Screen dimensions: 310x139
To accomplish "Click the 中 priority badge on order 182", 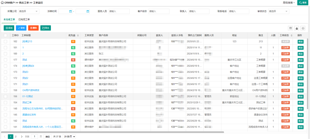I will point(73,41).
